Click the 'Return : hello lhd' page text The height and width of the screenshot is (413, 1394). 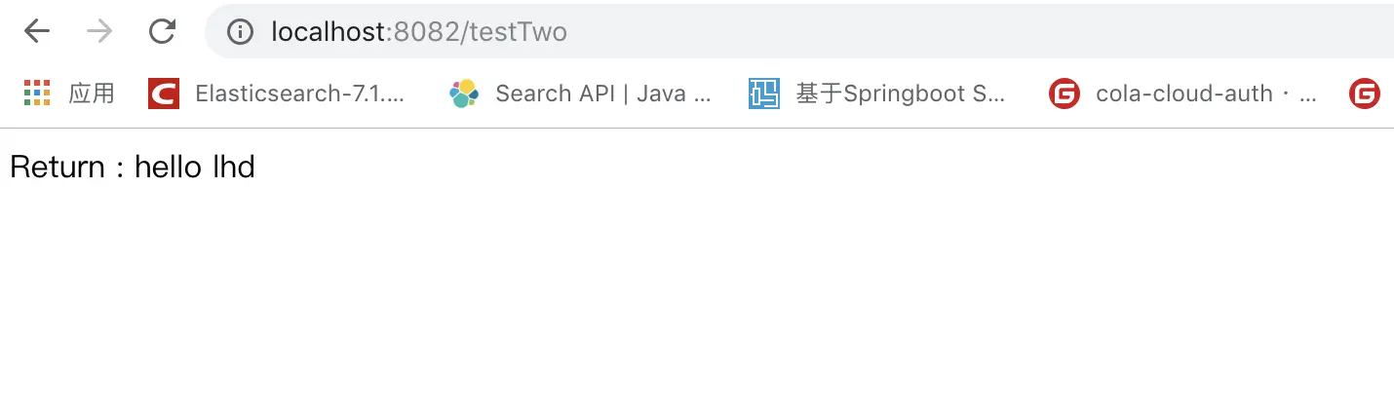pyautogui.click(x=132, y=168)
